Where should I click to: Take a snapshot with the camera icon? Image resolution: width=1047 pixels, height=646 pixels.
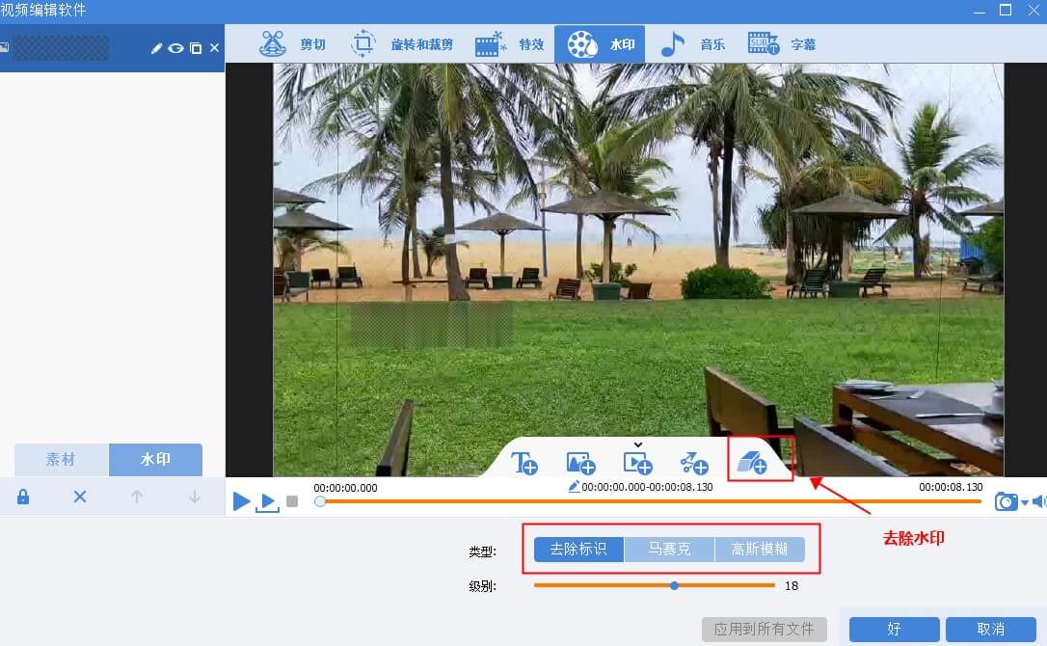(1006, 501)
